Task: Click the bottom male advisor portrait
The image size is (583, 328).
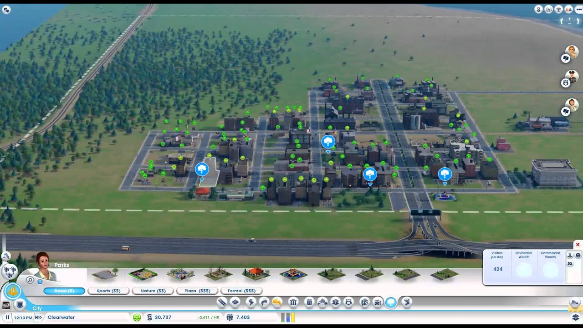Action: (x=572, y=105)
